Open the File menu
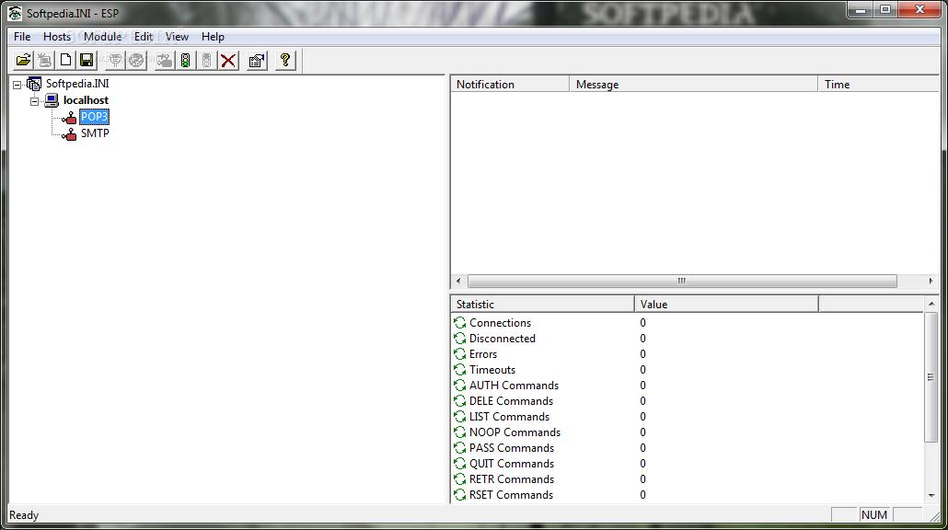 (x=22, y=37)
